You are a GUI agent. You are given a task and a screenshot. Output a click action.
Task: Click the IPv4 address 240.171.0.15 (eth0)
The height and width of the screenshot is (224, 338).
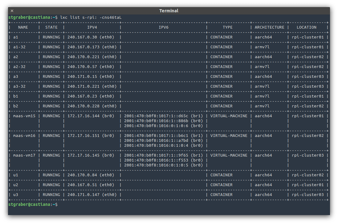click(x=91, y=76)
